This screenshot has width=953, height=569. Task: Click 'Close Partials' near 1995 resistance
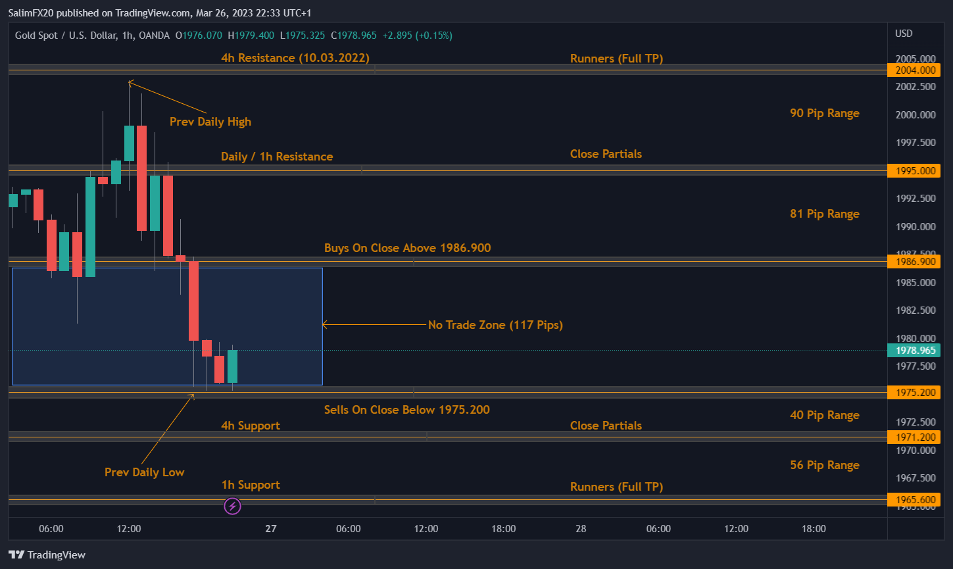(606, 154)
